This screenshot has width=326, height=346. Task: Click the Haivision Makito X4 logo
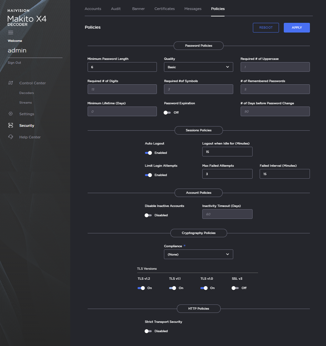[27, 18]
